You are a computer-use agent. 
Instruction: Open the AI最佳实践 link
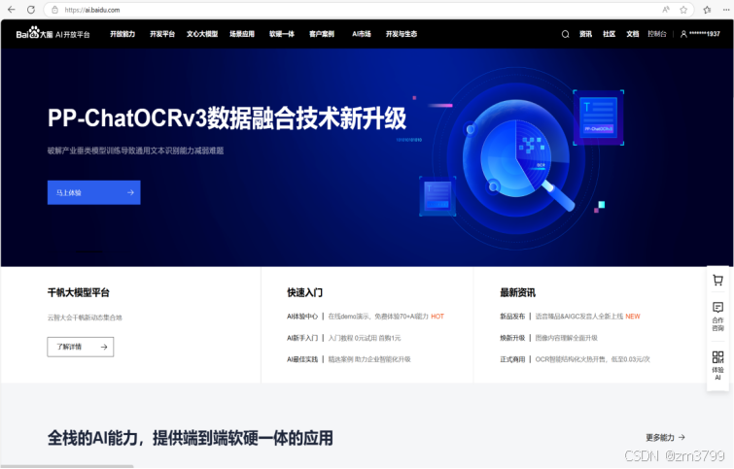pos(302,359)
